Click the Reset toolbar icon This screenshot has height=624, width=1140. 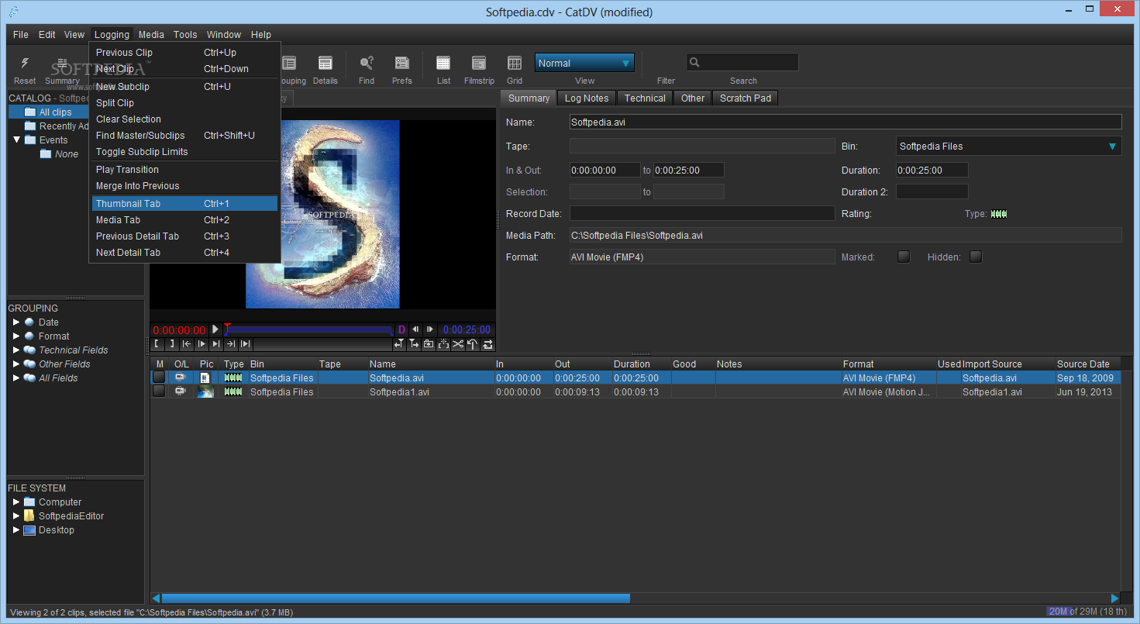tap(25, 64)
